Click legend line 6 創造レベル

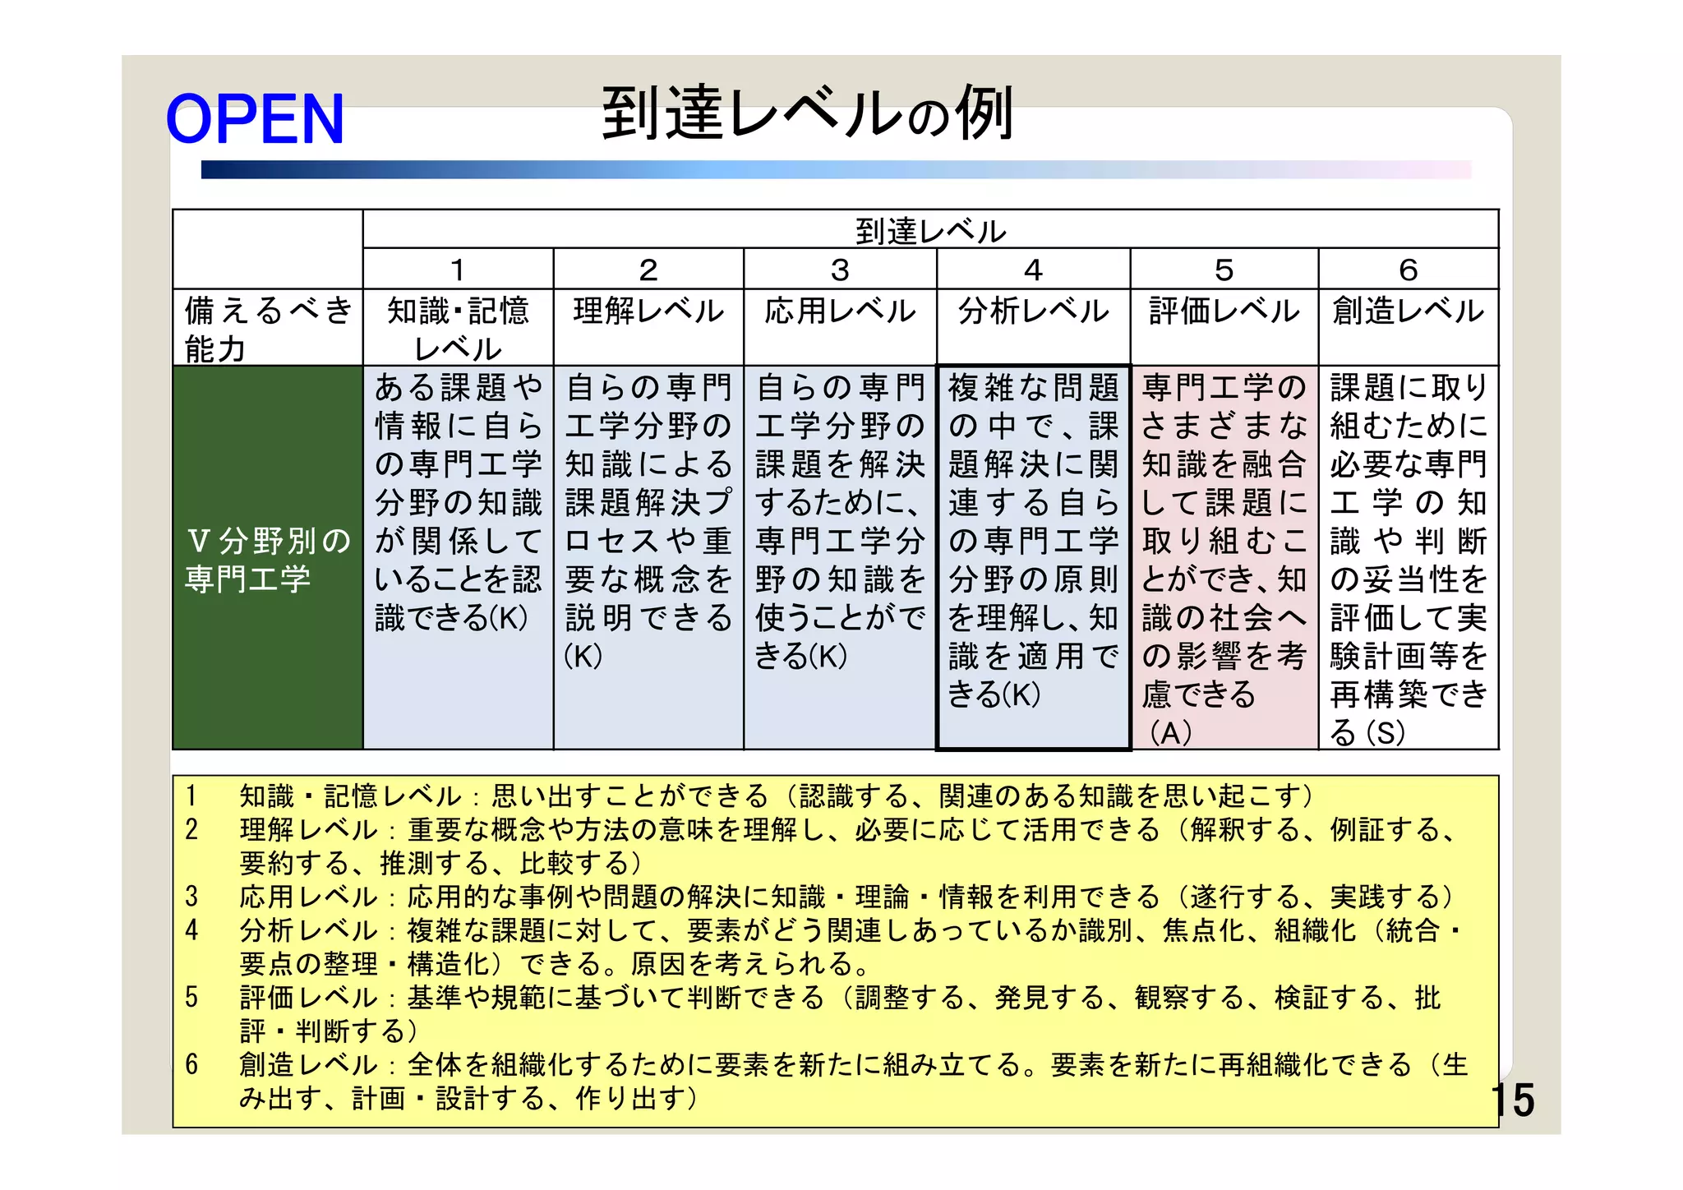pos(826,1082)
